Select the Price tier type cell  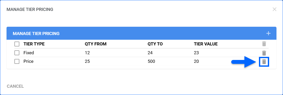(x=29, y=62)
